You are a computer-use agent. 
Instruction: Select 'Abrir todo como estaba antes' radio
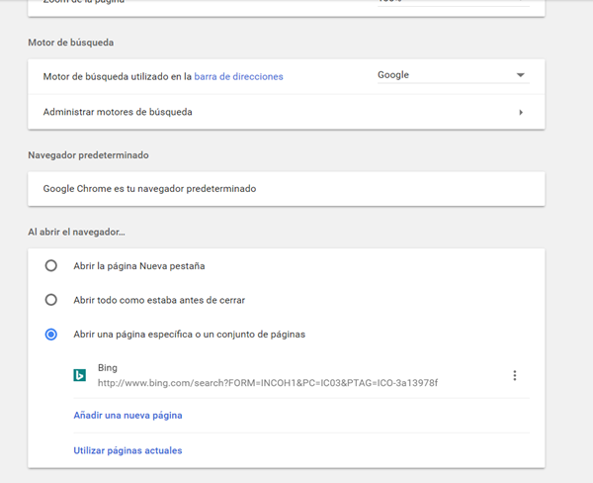tap(51, 300)
